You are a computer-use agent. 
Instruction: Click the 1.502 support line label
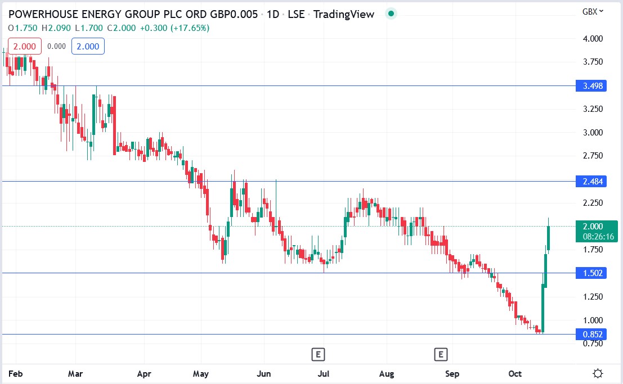[592, 273]
